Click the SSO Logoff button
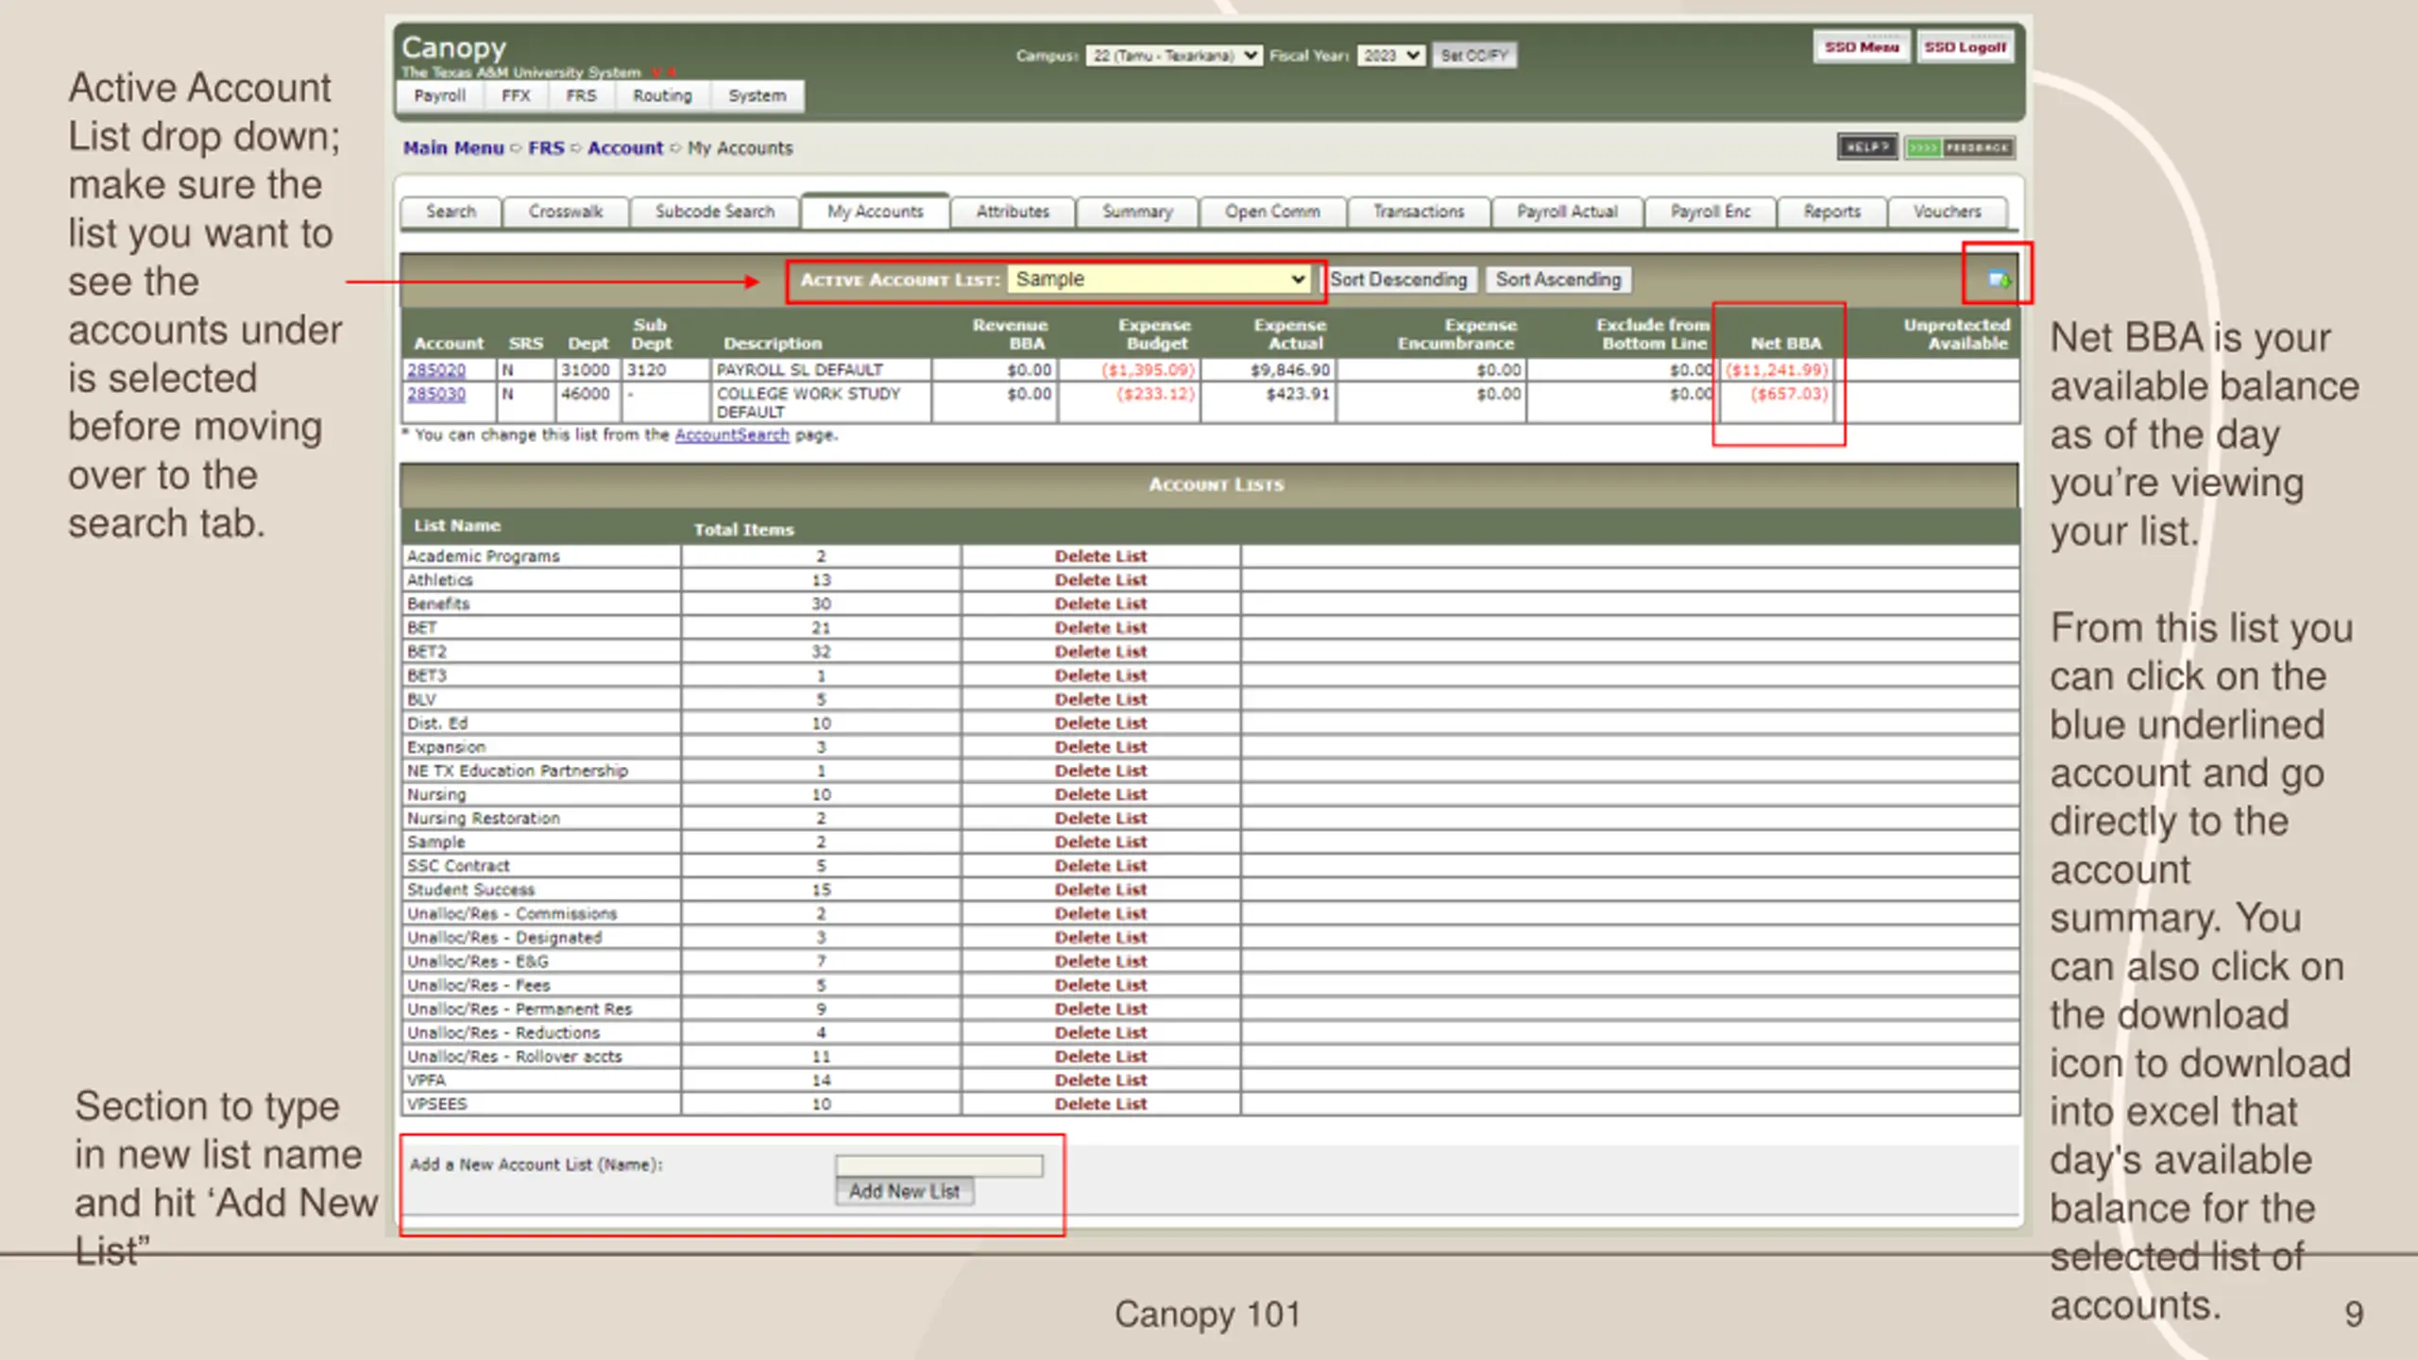The width and height of the screenshot is (2418, 1360). (1965, 47)
